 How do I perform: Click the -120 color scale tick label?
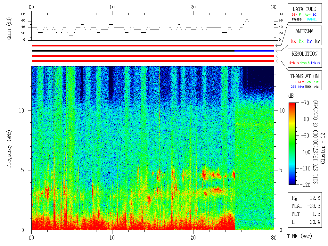pos(306,184)
